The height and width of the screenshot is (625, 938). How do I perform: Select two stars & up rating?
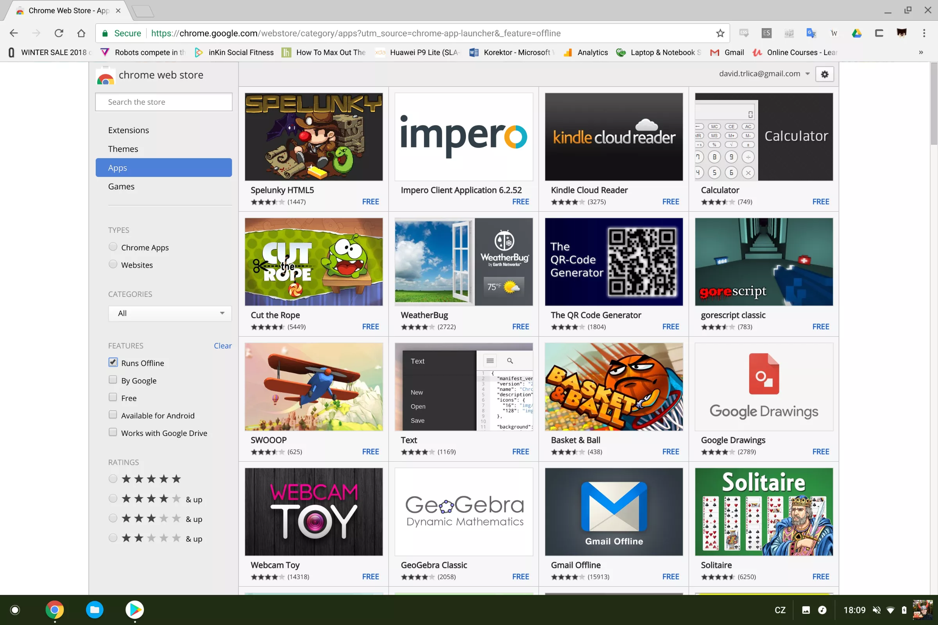113,538
